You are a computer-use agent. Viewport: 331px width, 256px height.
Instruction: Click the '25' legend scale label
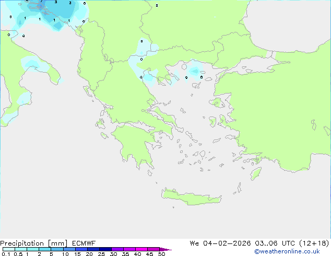(101, 254)
